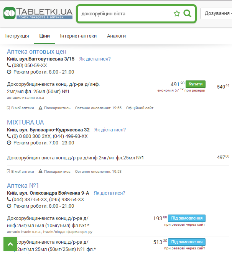Click the favorites star in search box

(x=177, y=13)
